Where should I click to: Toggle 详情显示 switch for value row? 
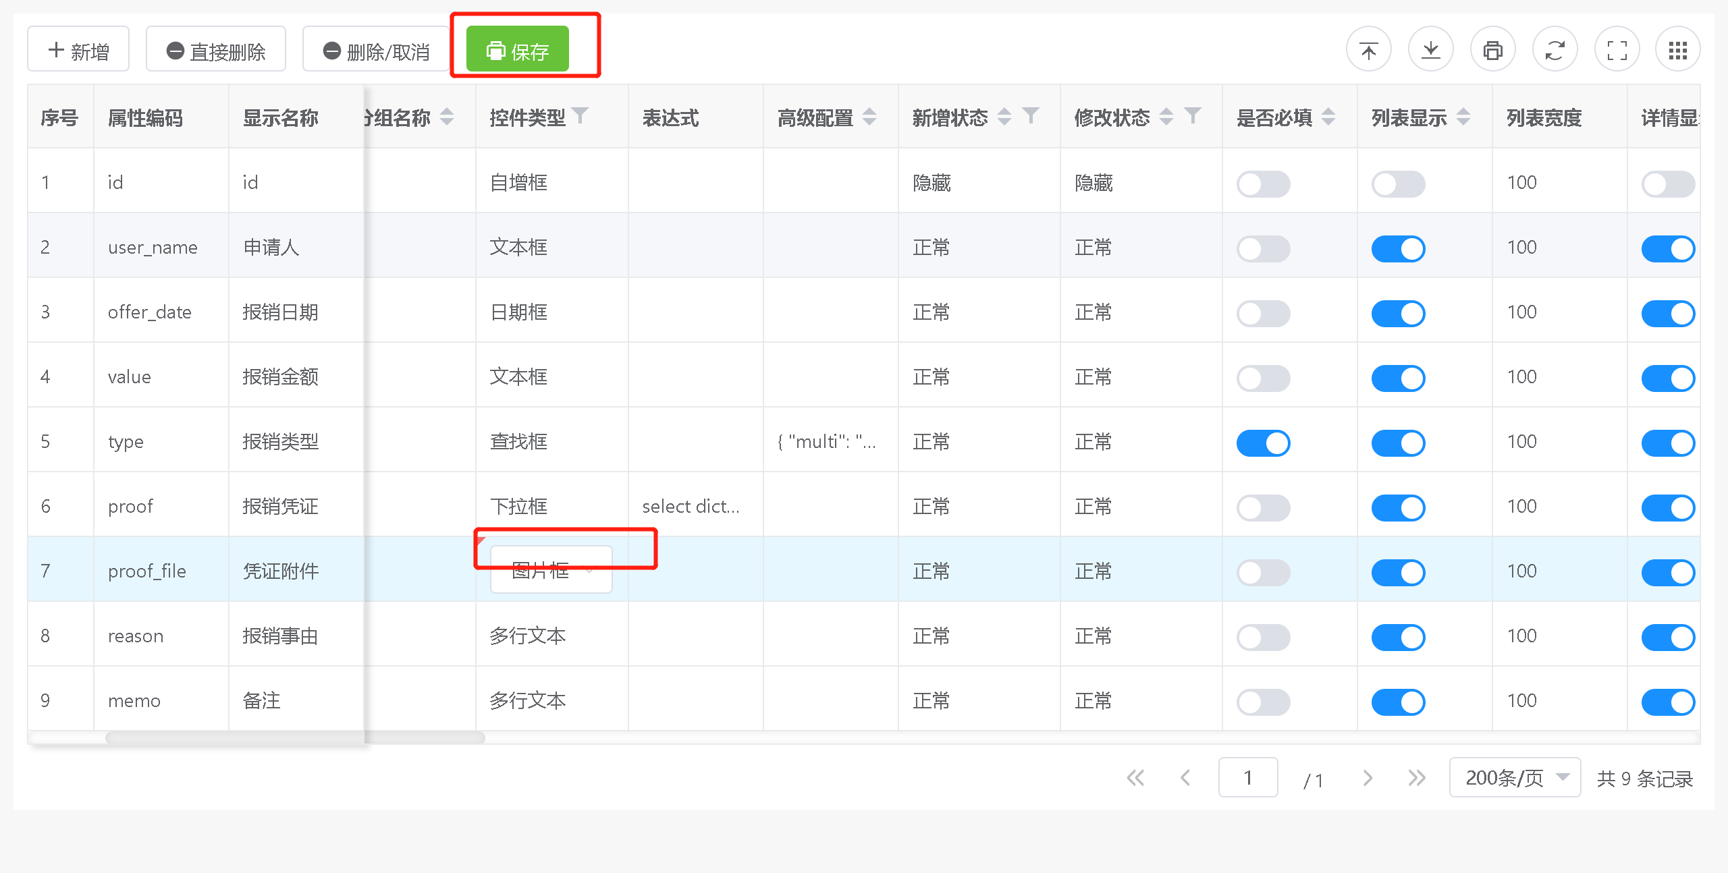(1668, 378)
